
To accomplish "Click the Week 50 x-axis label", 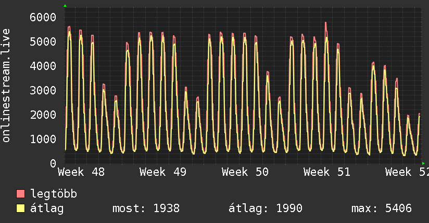I will tap(245, 172).
